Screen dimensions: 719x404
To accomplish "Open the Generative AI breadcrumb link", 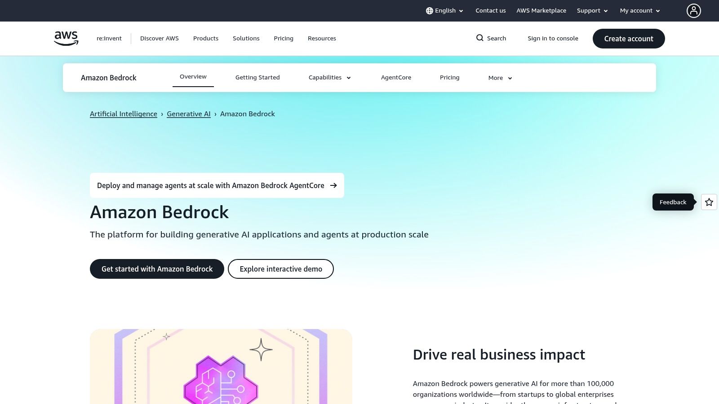I will (188, 114).
